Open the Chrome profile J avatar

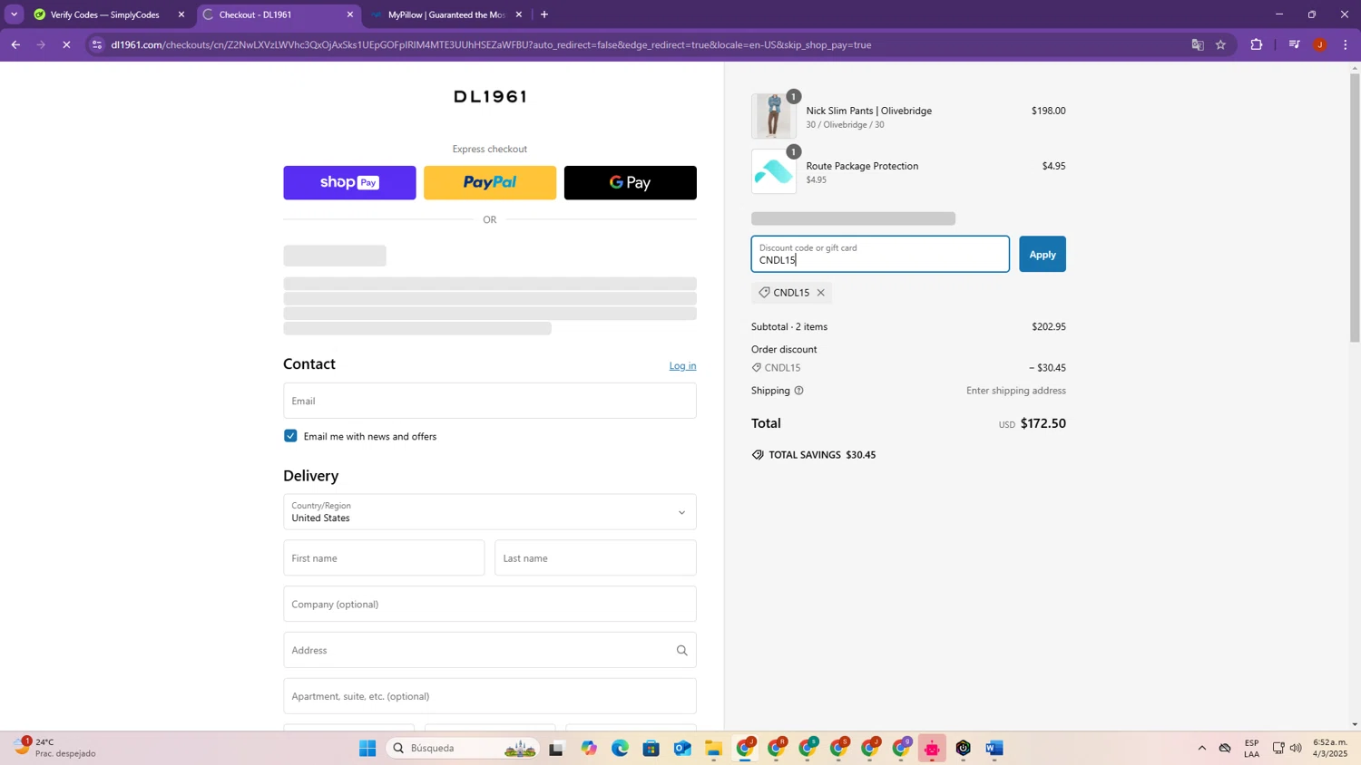click(1320, 44)
